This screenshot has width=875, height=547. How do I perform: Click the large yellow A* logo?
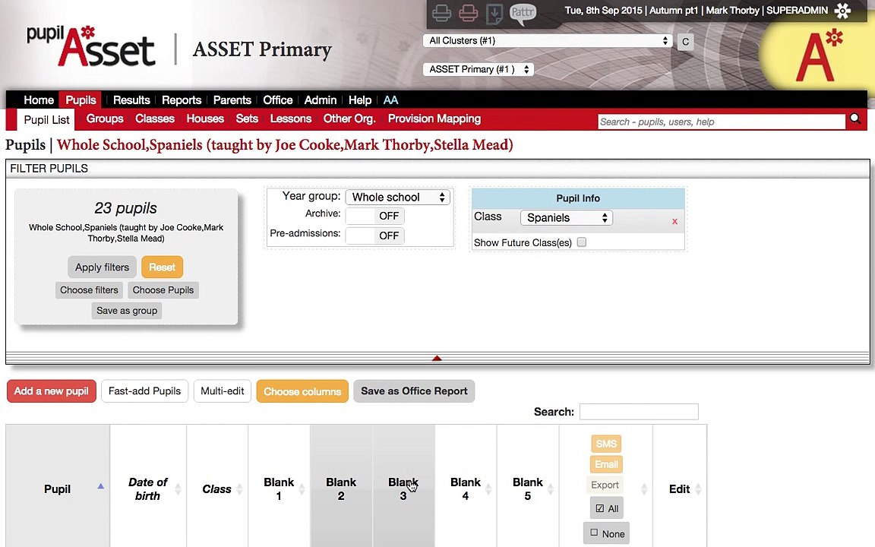click(820, 55)
